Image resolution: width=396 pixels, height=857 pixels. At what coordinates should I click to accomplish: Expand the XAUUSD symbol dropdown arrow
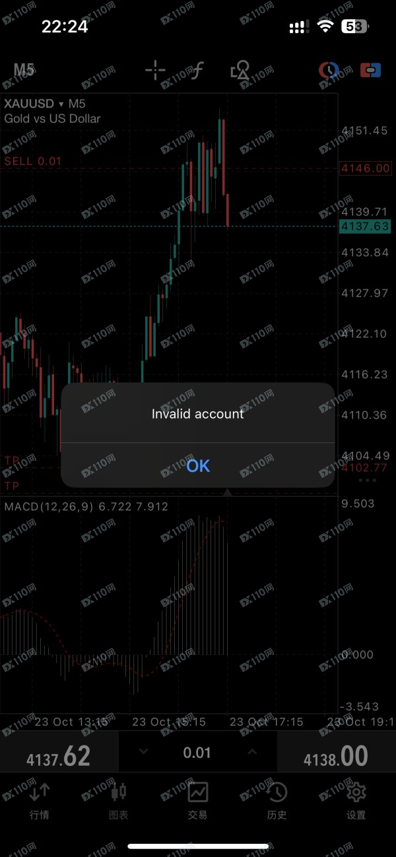[61, 104]
